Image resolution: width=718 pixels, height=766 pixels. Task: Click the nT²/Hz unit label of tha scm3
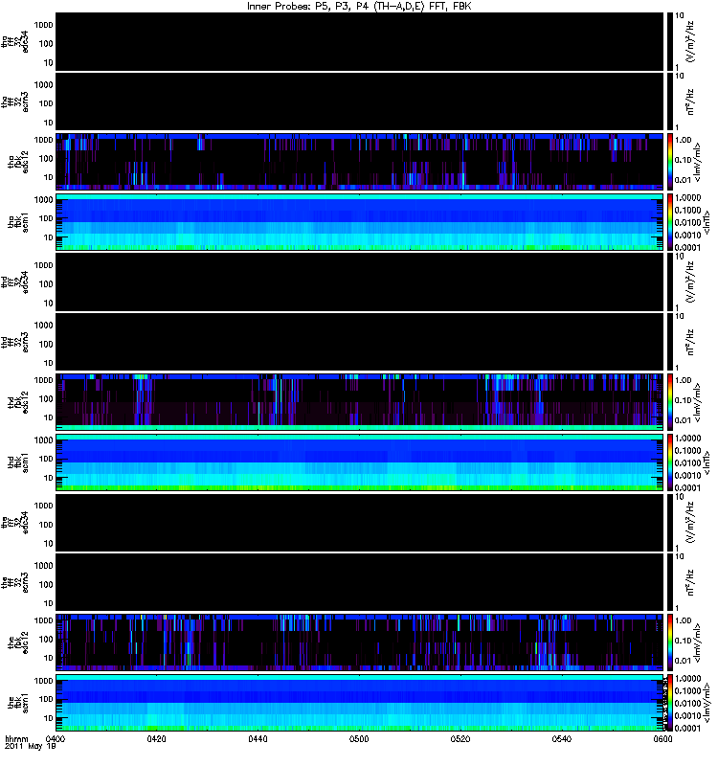click(690, 101)
